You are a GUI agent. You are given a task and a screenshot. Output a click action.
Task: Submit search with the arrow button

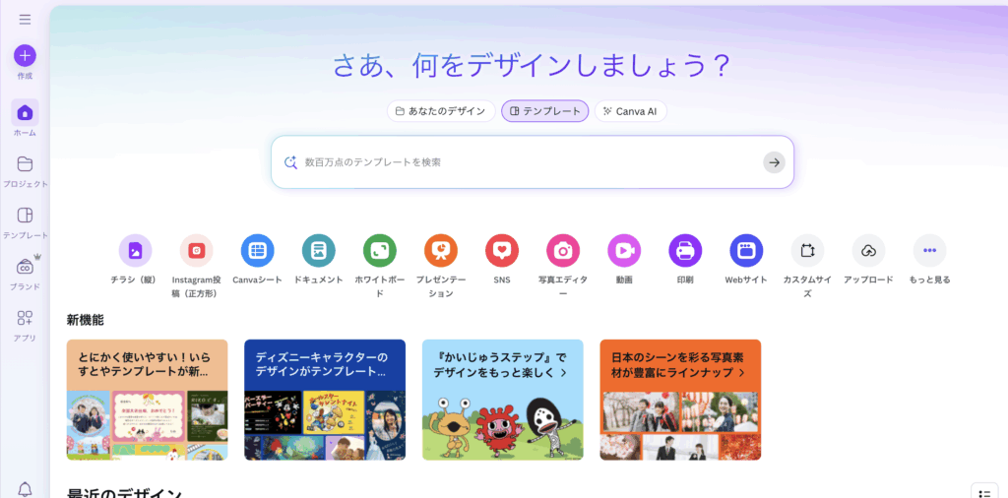774,162
